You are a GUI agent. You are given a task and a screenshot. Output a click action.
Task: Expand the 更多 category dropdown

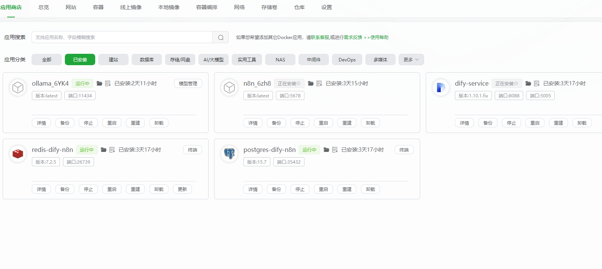pyautogui.click(x=411, y=59)
